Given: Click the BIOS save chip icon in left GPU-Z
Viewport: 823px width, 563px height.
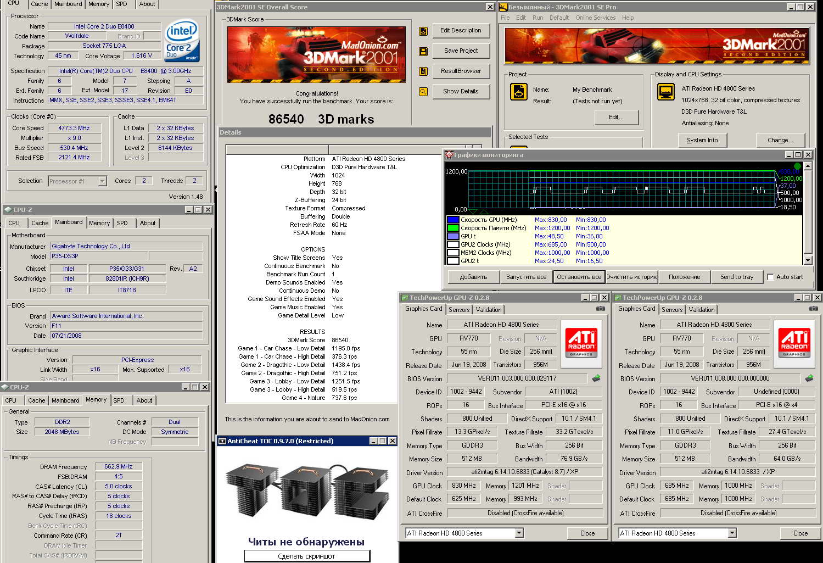Looking at the screenshot, I should 596,378.
